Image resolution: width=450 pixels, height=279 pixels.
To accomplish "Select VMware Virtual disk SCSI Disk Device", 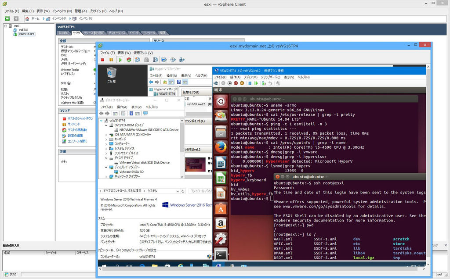I will click(x=144, y=162).
